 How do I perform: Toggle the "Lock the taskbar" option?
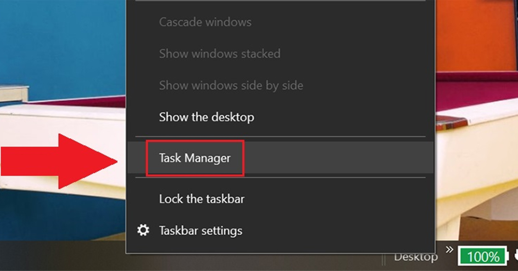pyautogui.click(x=202, y=199)
